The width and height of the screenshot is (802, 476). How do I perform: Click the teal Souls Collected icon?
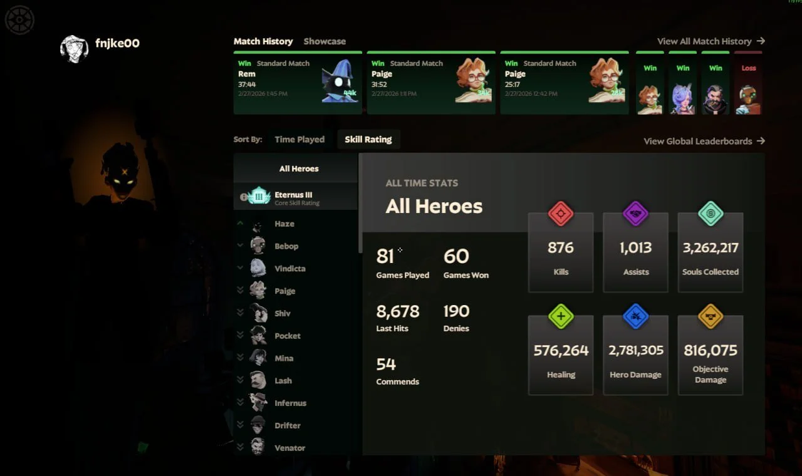(711, 214)
